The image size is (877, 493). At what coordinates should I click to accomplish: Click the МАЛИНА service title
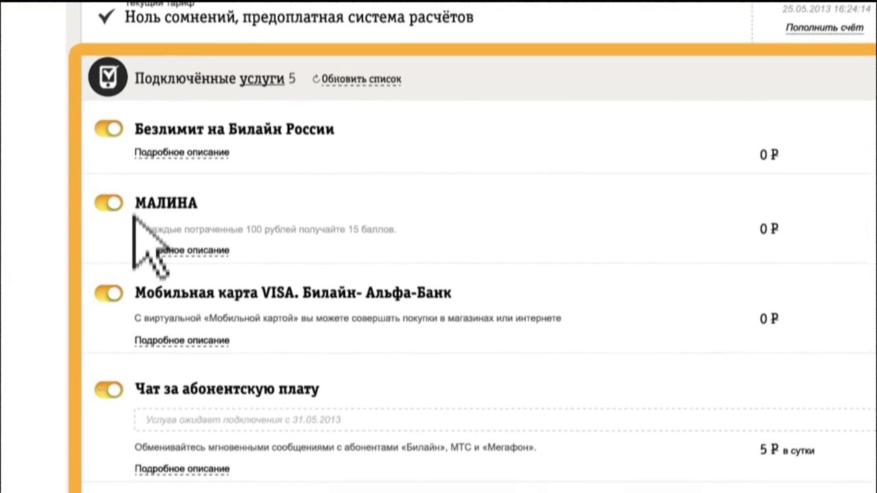(166, 203)
